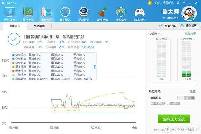
Task: Start the 温度压力测试 stress test
Action: click(174, 119)
